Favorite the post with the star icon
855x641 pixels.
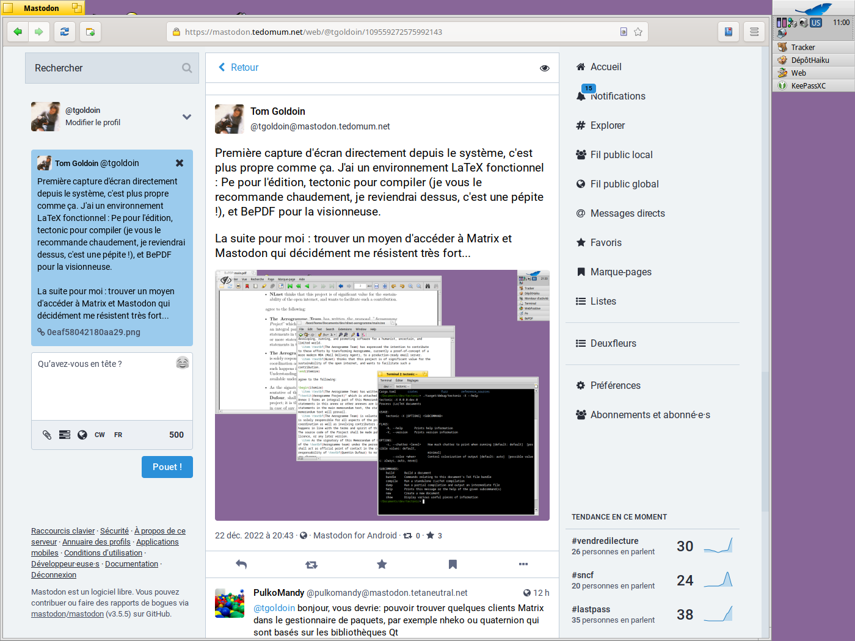point(382,565)
